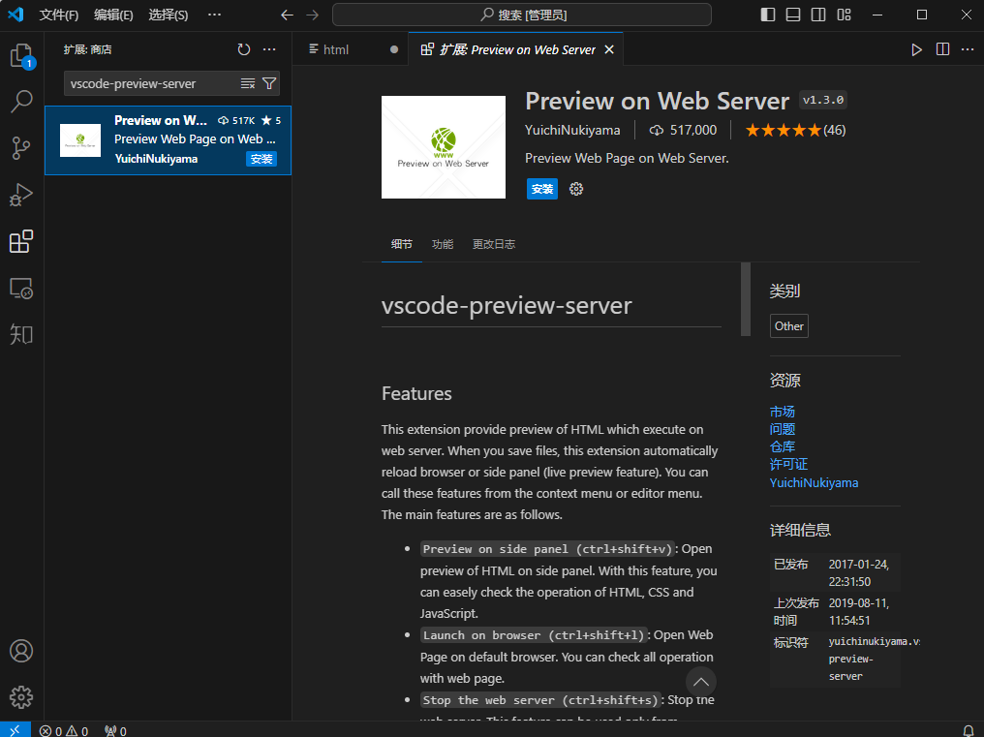Click YuichiNukiyama publisher name under title

coord(572,130)
